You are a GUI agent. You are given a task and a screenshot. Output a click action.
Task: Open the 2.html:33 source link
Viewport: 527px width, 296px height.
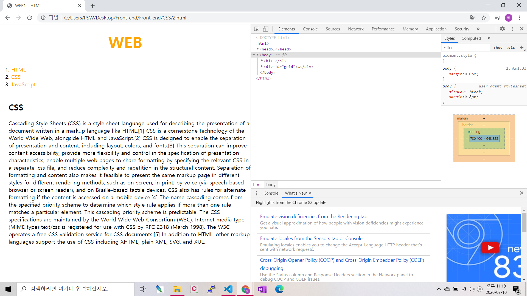pos(516,68)
